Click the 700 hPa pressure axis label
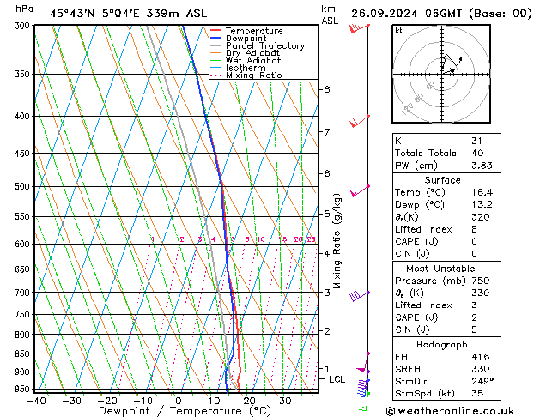The height and width of the screenshot is (417, 540). click(24, 293)
